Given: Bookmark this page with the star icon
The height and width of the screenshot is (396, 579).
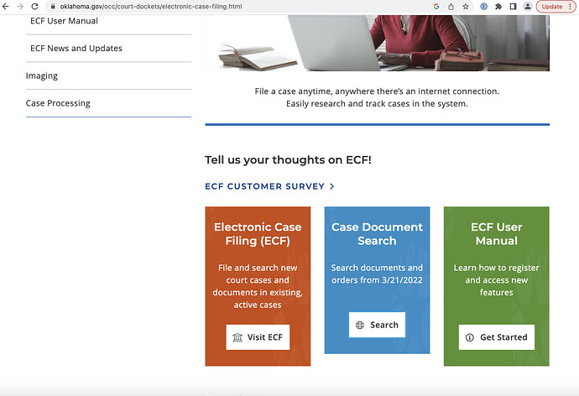Looking at the screenshot, I should coord(466,7).
